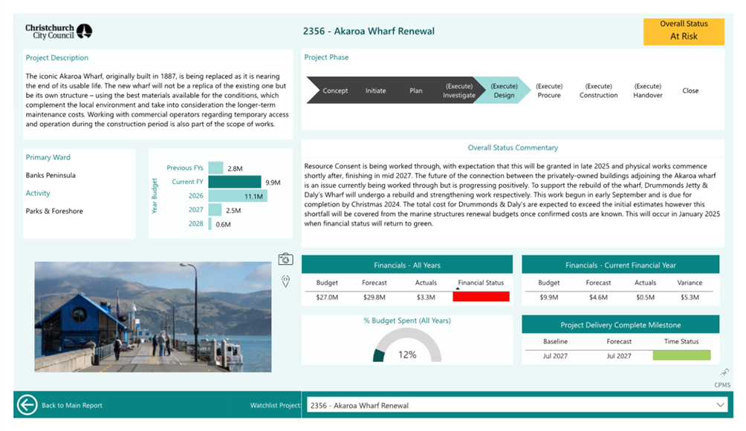The width and height of the screenshot is (746, 431).
Task: Click the 2027 budget bar
Action: tap(215, 209)
